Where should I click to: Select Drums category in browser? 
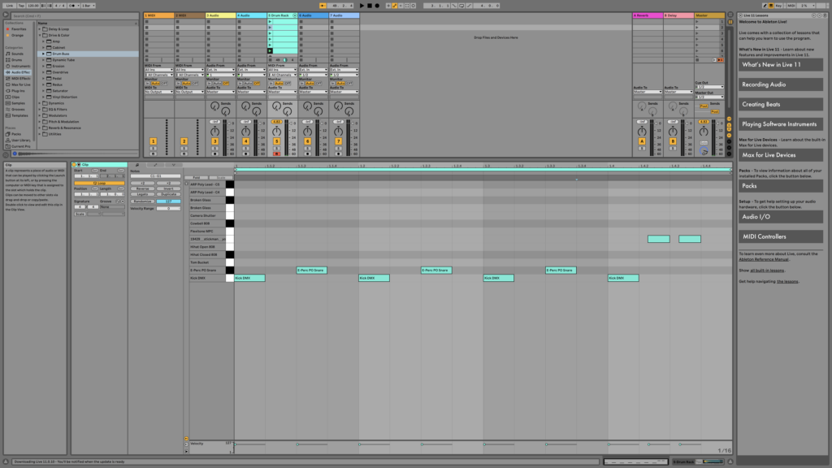coord(17,60)
